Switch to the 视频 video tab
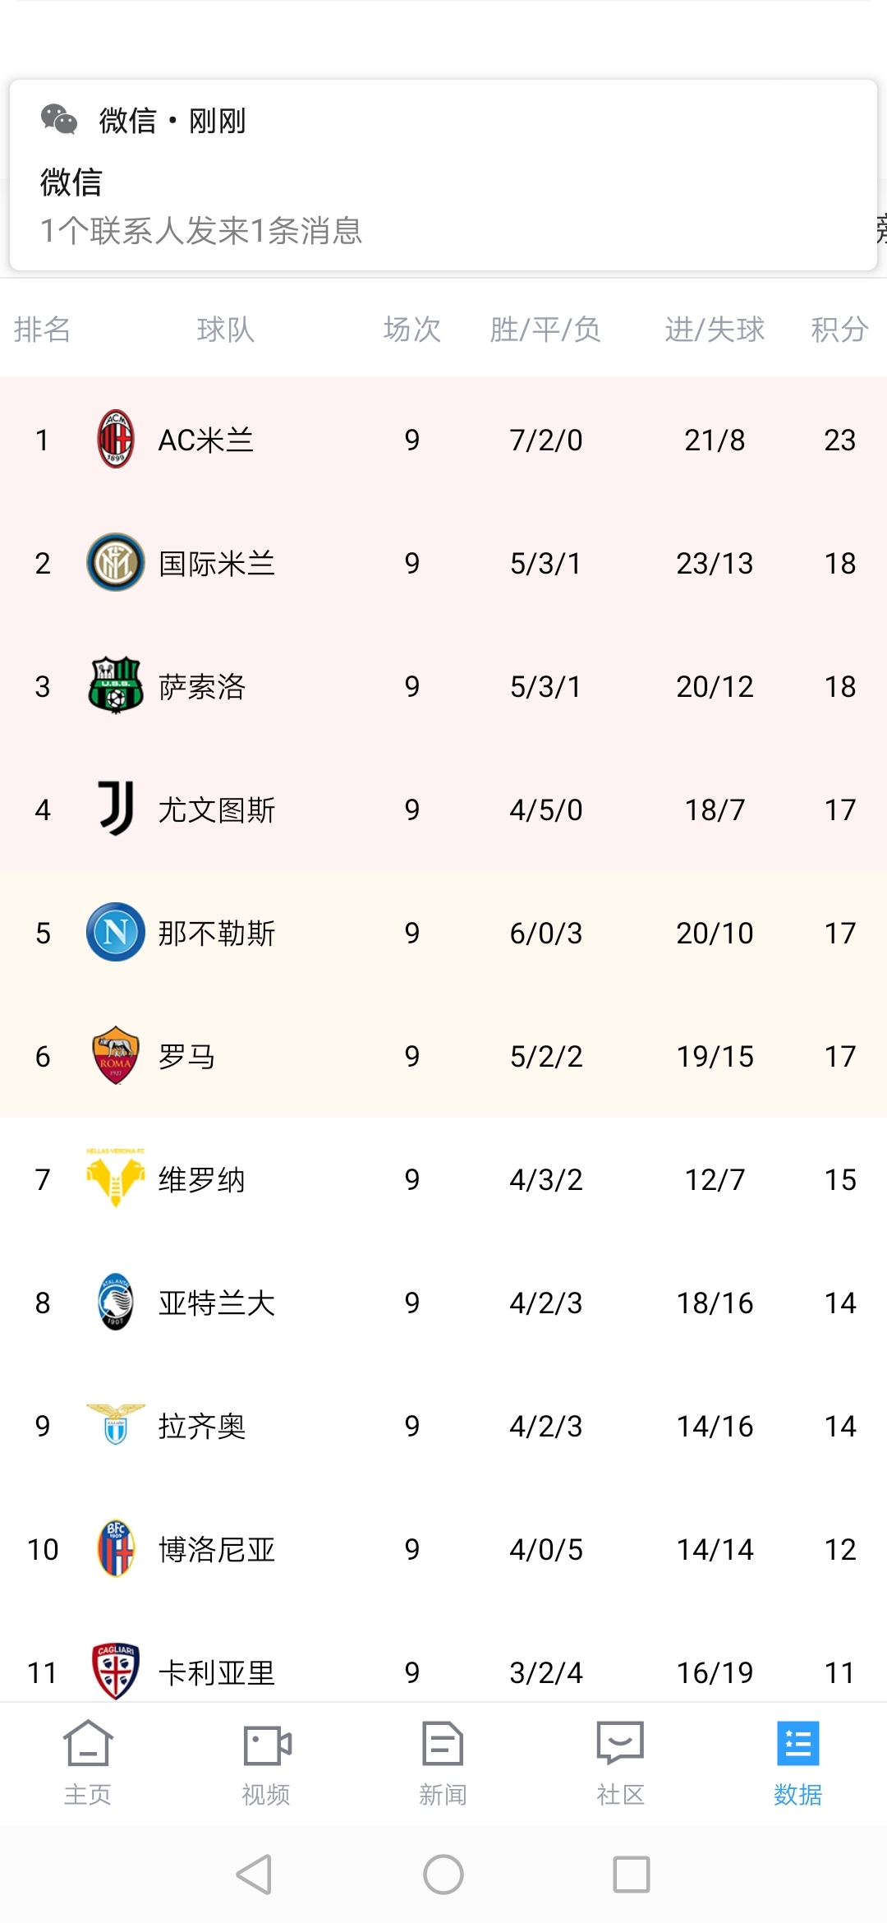Screen dimensions: 887x1923 [266, 1763]
